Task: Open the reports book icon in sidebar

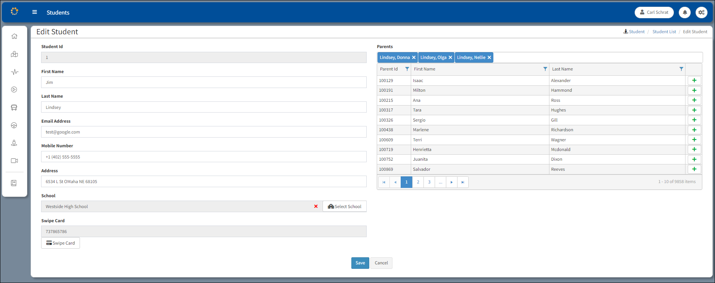Action: click(14, 183)
